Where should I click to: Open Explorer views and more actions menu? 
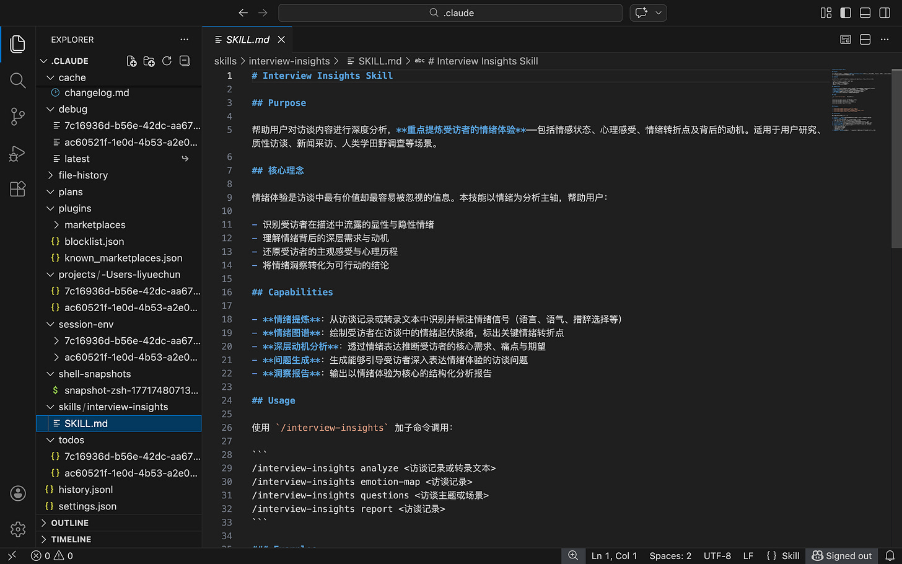pyautogui.click(x=185, y=40)
